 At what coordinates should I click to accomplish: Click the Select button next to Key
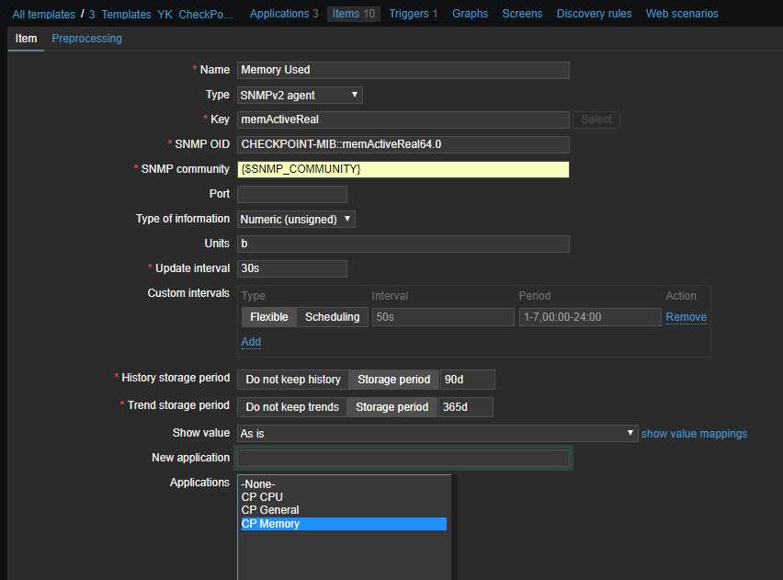tap(596, 119)
